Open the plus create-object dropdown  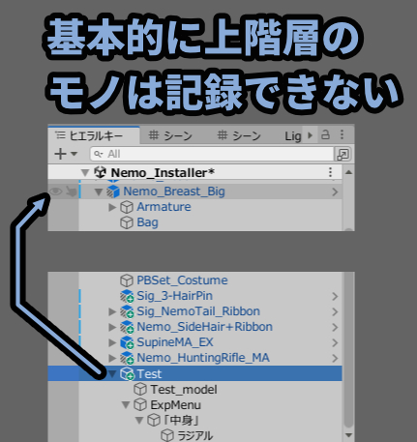click(x=66, y=154)
